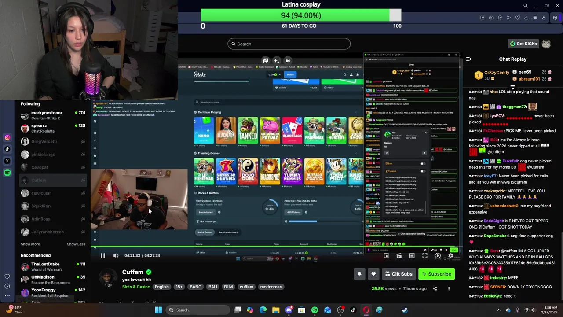
Task: Click the send flow arrow icon
Action: [x=508, y=18]
